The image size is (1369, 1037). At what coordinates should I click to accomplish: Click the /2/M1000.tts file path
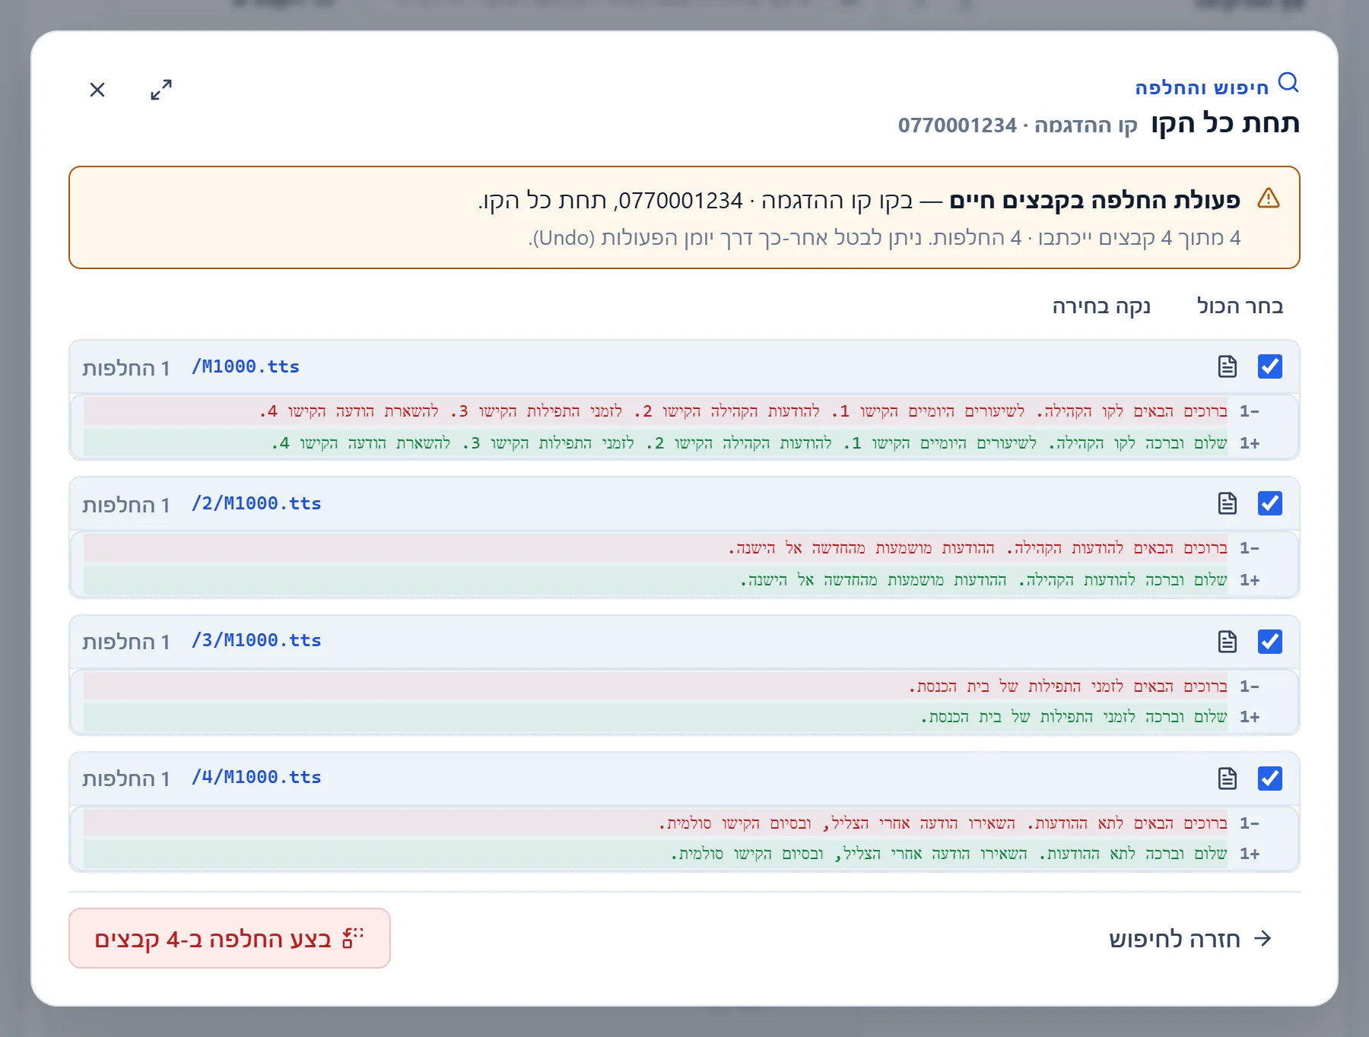(256, 503)
